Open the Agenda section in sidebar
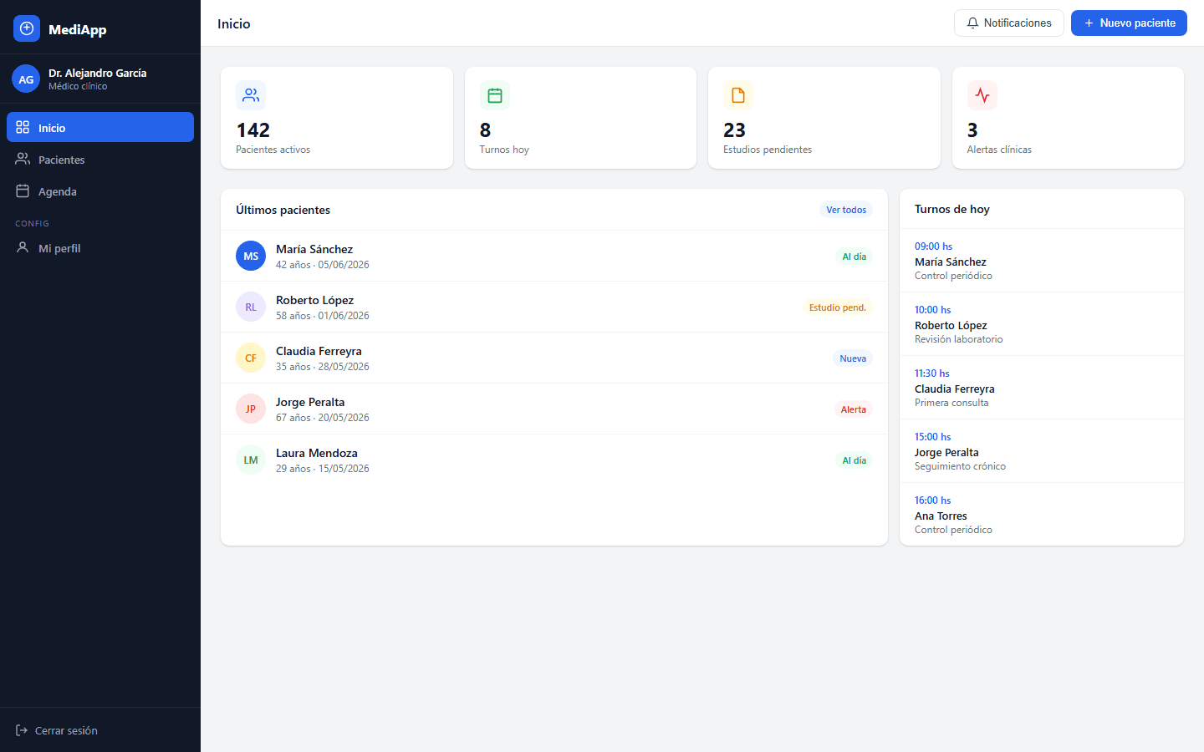 pos(100,191)
